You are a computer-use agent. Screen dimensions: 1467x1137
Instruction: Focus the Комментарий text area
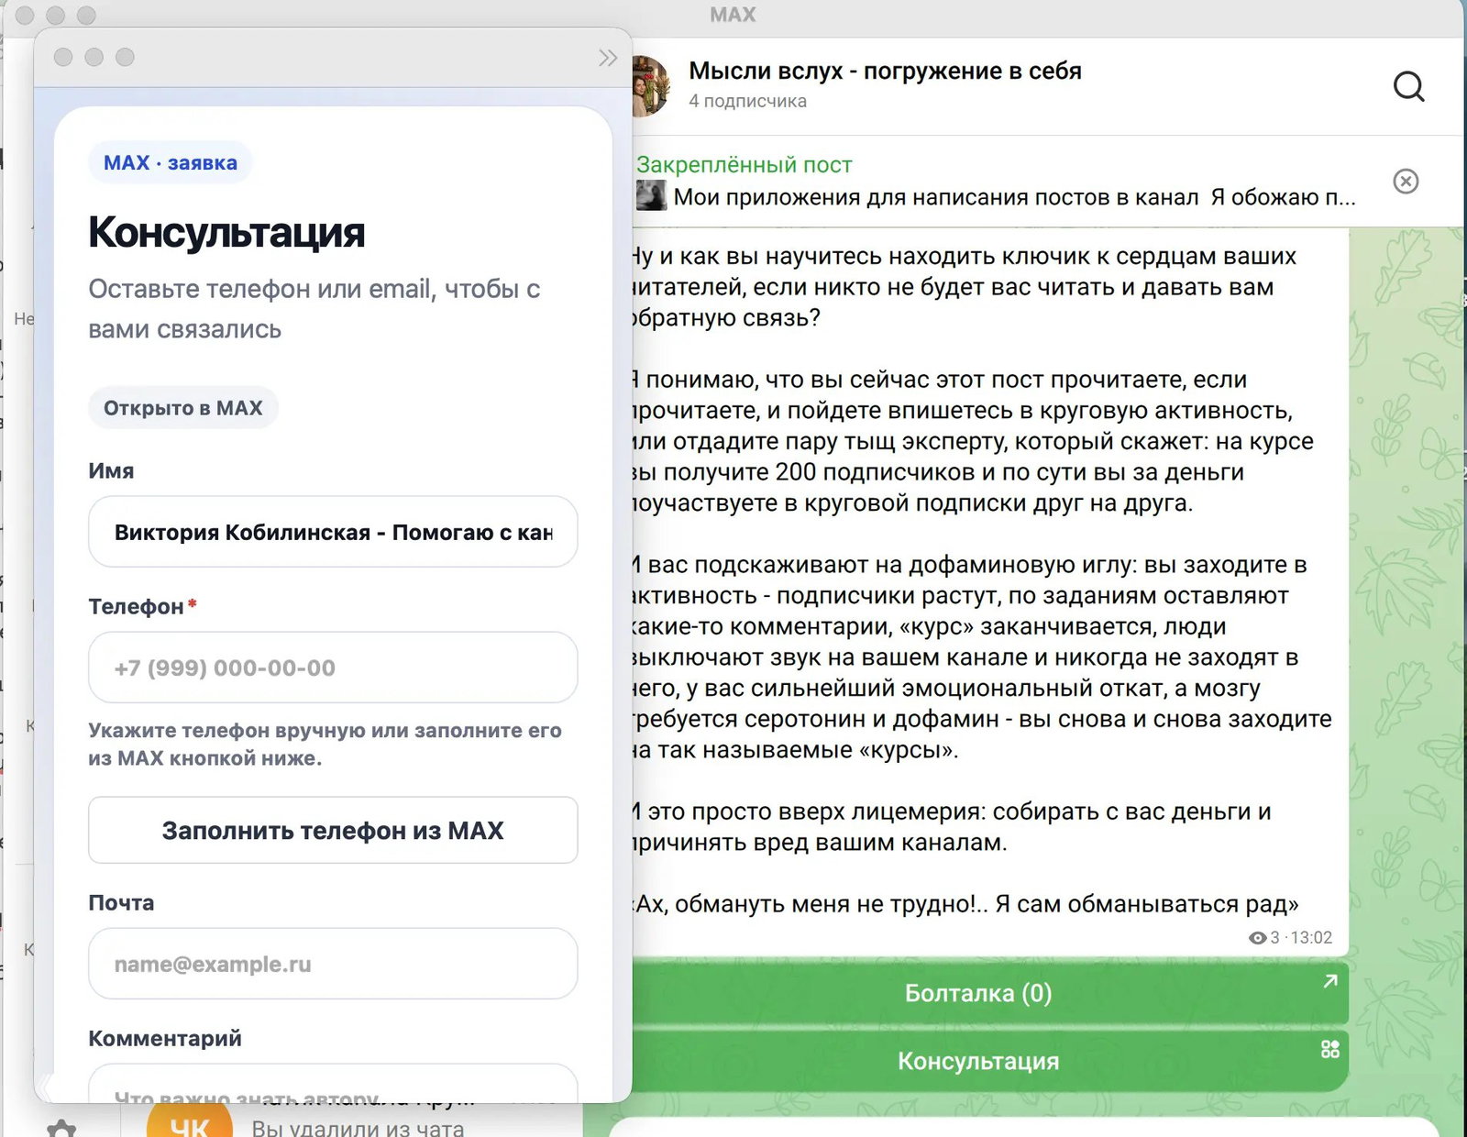point(333,1084)
